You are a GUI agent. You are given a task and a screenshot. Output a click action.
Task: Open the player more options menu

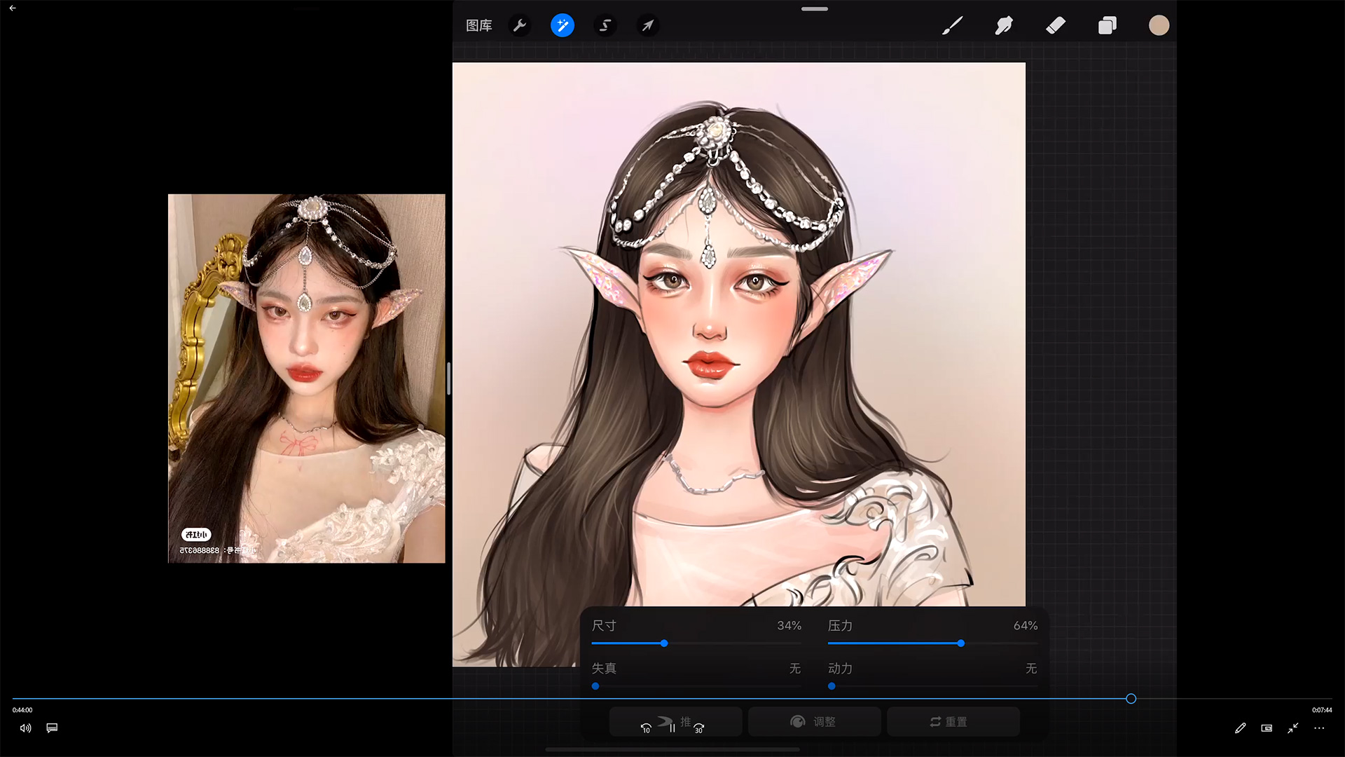(x=1319, y=728)
